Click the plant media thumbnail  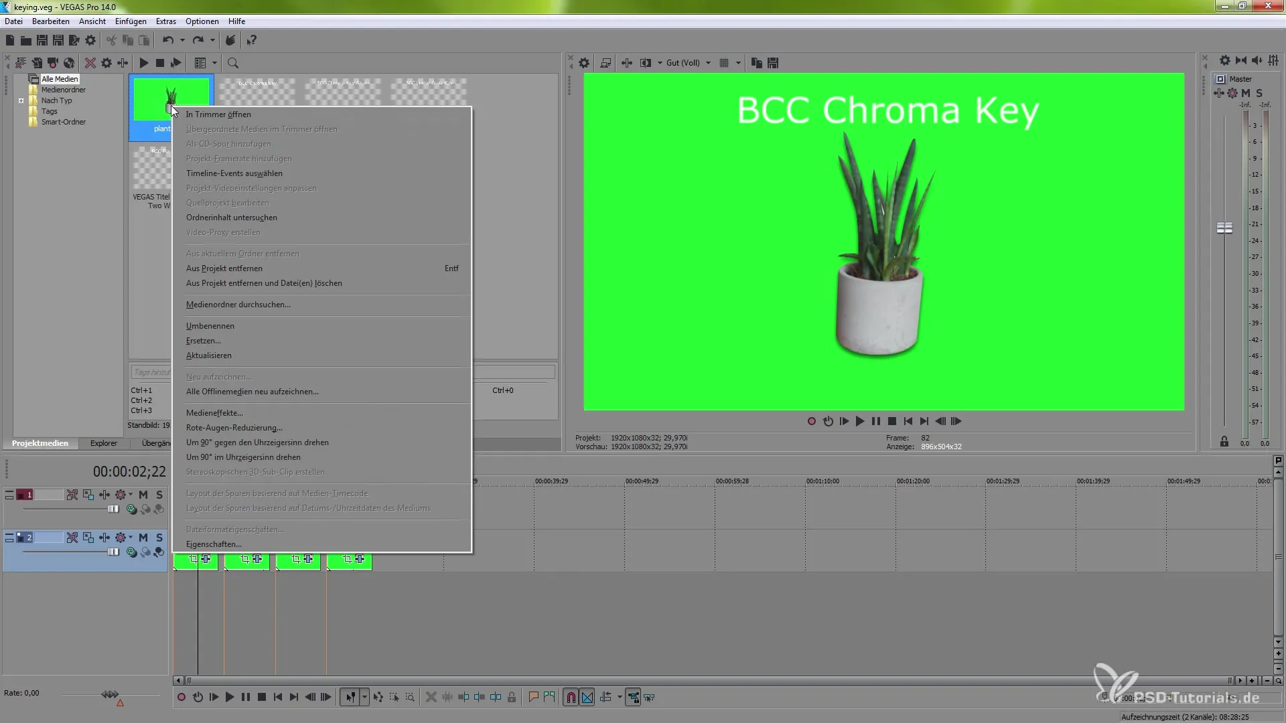(171, 99)
